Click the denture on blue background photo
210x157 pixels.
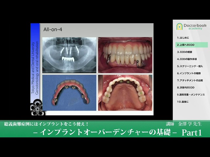[69, 93]
